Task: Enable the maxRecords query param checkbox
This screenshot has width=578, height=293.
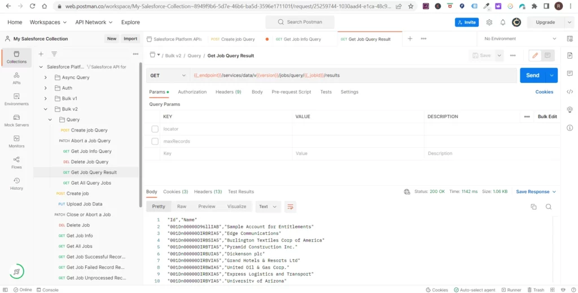Action: click(x=155, y=141)
